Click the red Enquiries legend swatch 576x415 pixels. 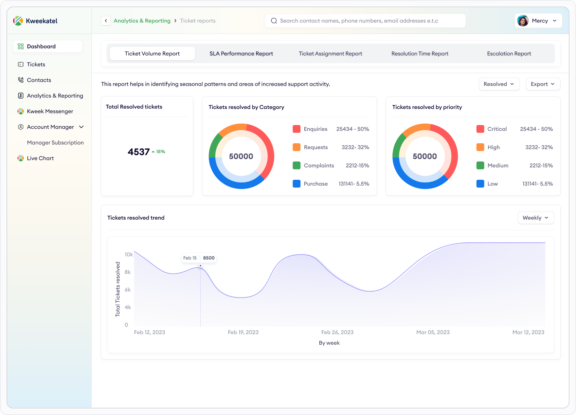[x=297, y=129]
